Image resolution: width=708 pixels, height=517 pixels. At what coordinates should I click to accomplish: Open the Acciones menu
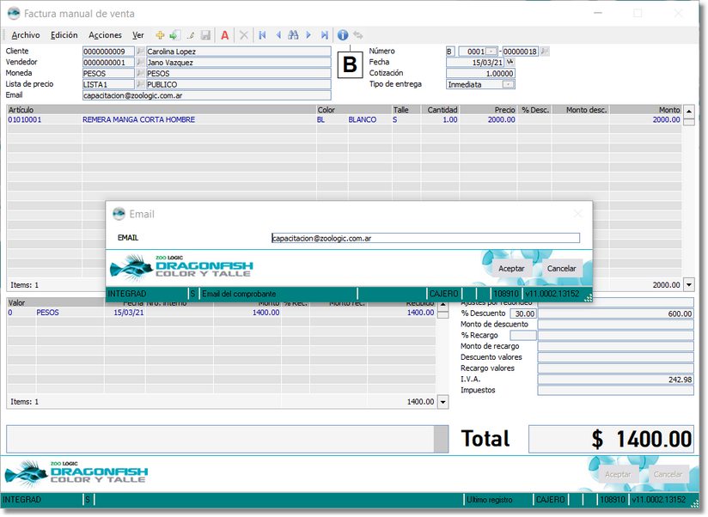(x=105, y=35)
